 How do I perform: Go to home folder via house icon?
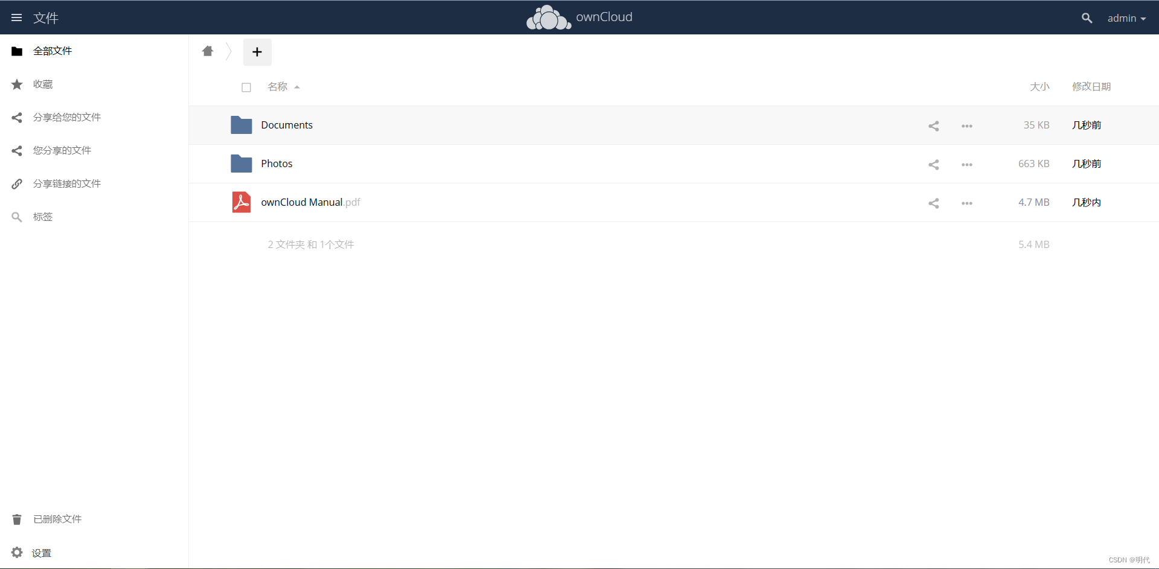click(x=208, y=51)
